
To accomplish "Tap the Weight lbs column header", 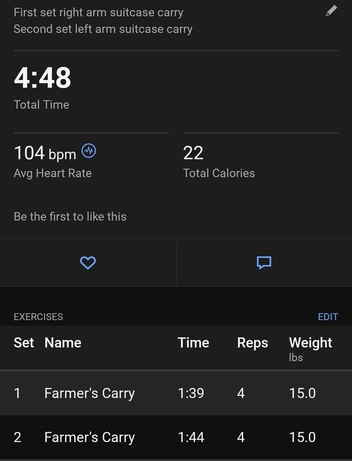I will coord(311,349).
